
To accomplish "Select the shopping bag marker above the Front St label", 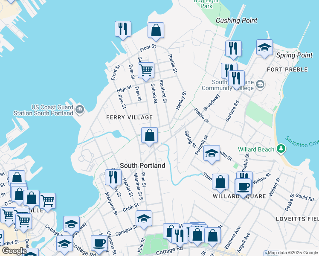I will click(156, 31).
